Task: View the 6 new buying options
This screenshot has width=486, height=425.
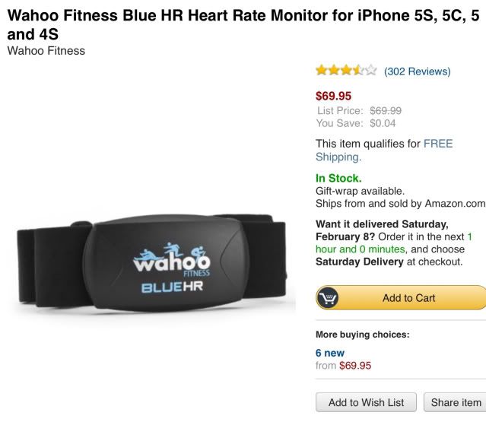Action: tap(330, 353)
